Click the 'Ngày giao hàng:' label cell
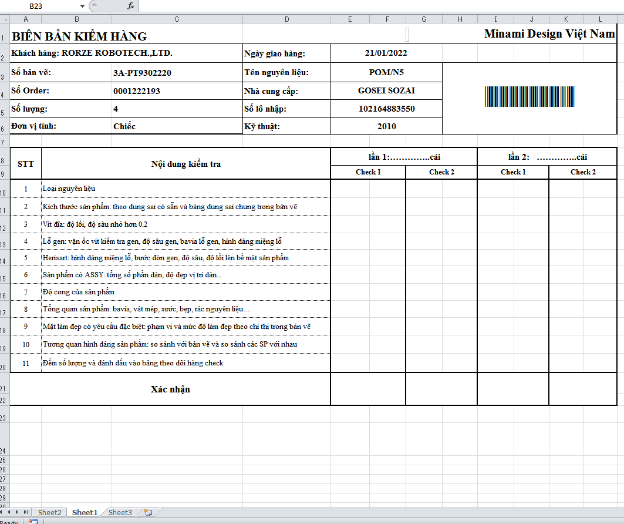 [x=286, y=53]
